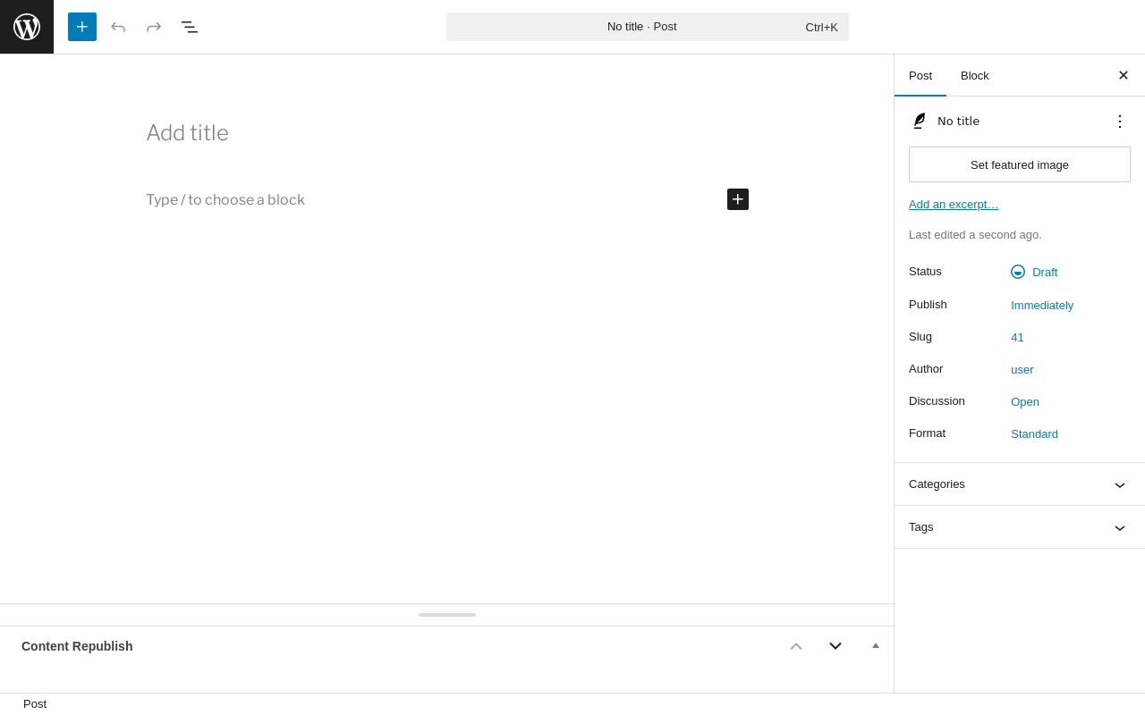Click the Last edited a second ago text

point(975,235)
